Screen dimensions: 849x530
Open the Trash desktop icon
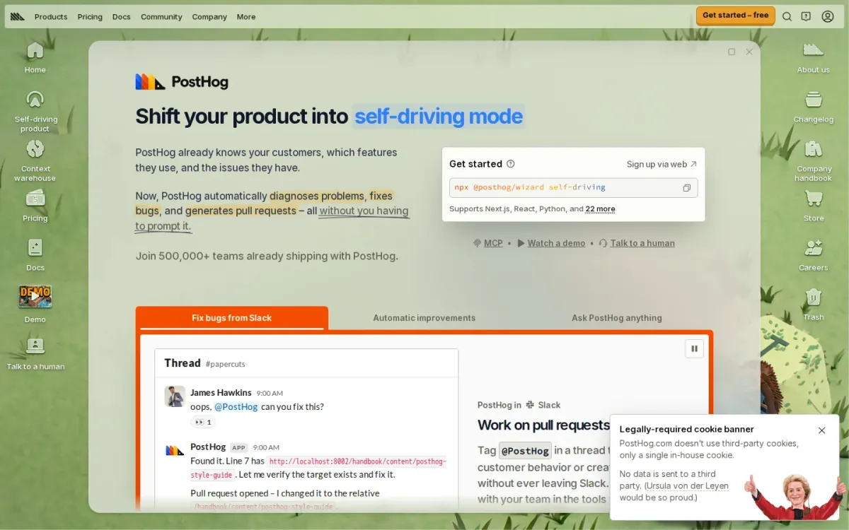tap(814, 305)
